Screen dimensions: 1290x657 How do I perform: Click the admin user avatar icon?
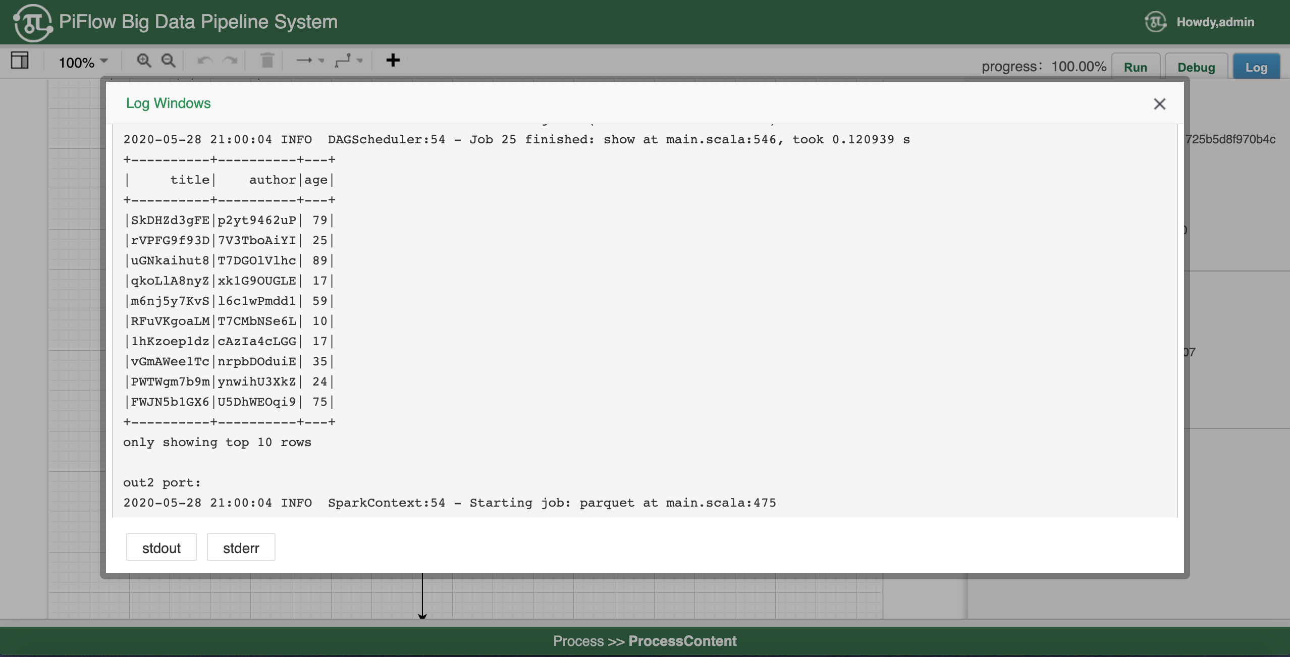(x=1155, y=22)
